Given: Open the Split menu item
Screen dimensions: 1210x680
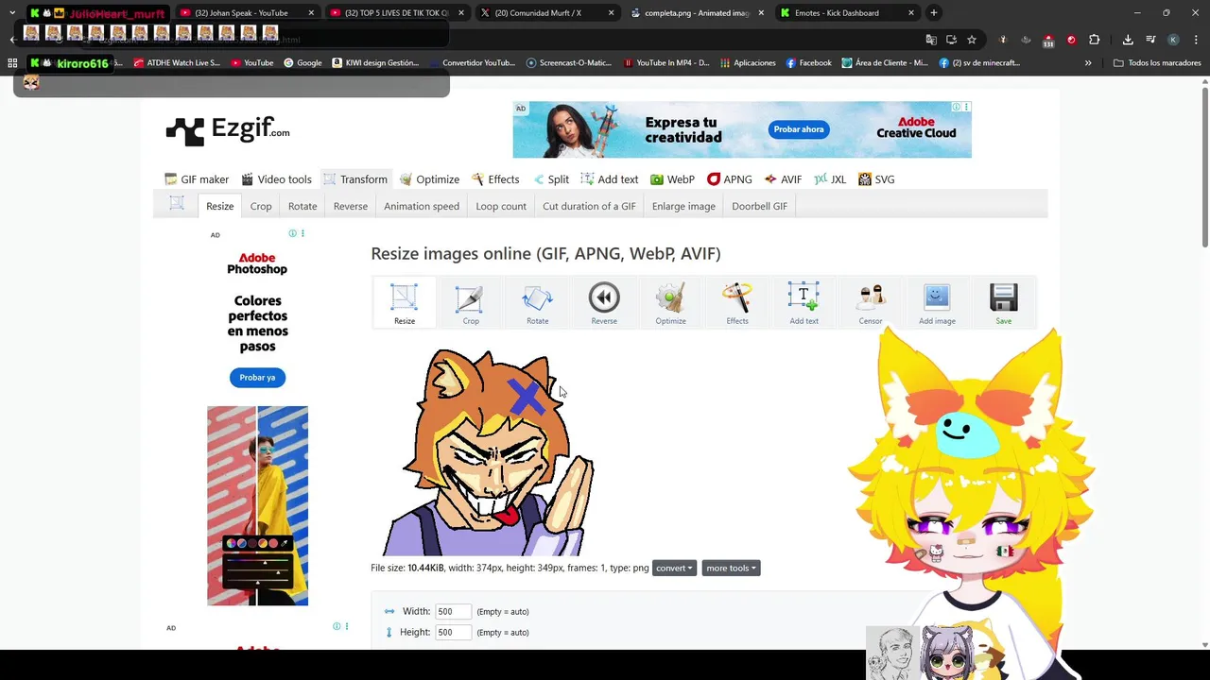Looking at the screenshot, I should pyautogui.click(x=550, y=179).
